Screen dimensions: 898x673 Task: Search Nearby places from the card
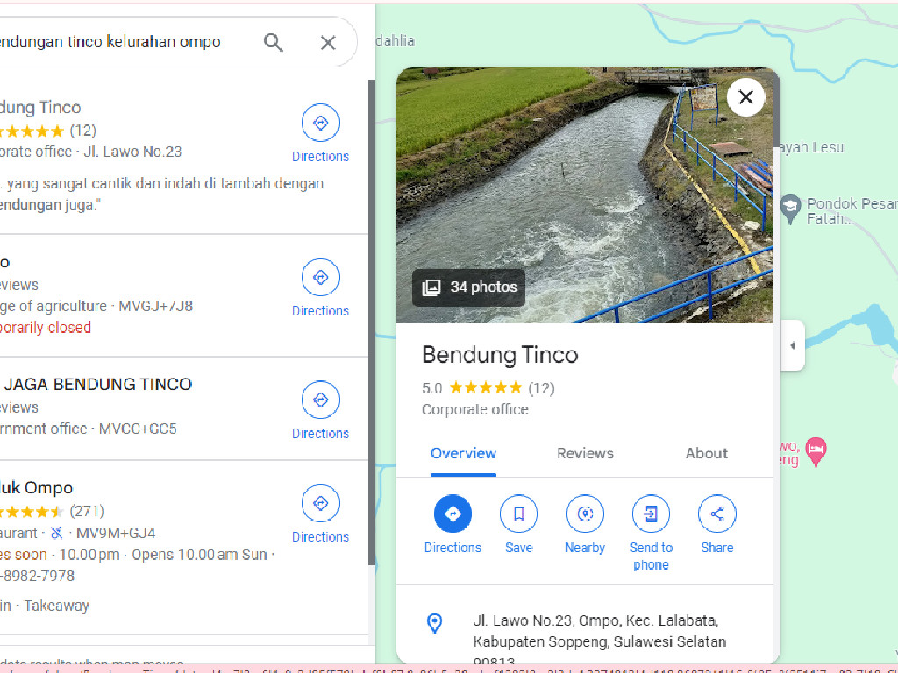585,514
